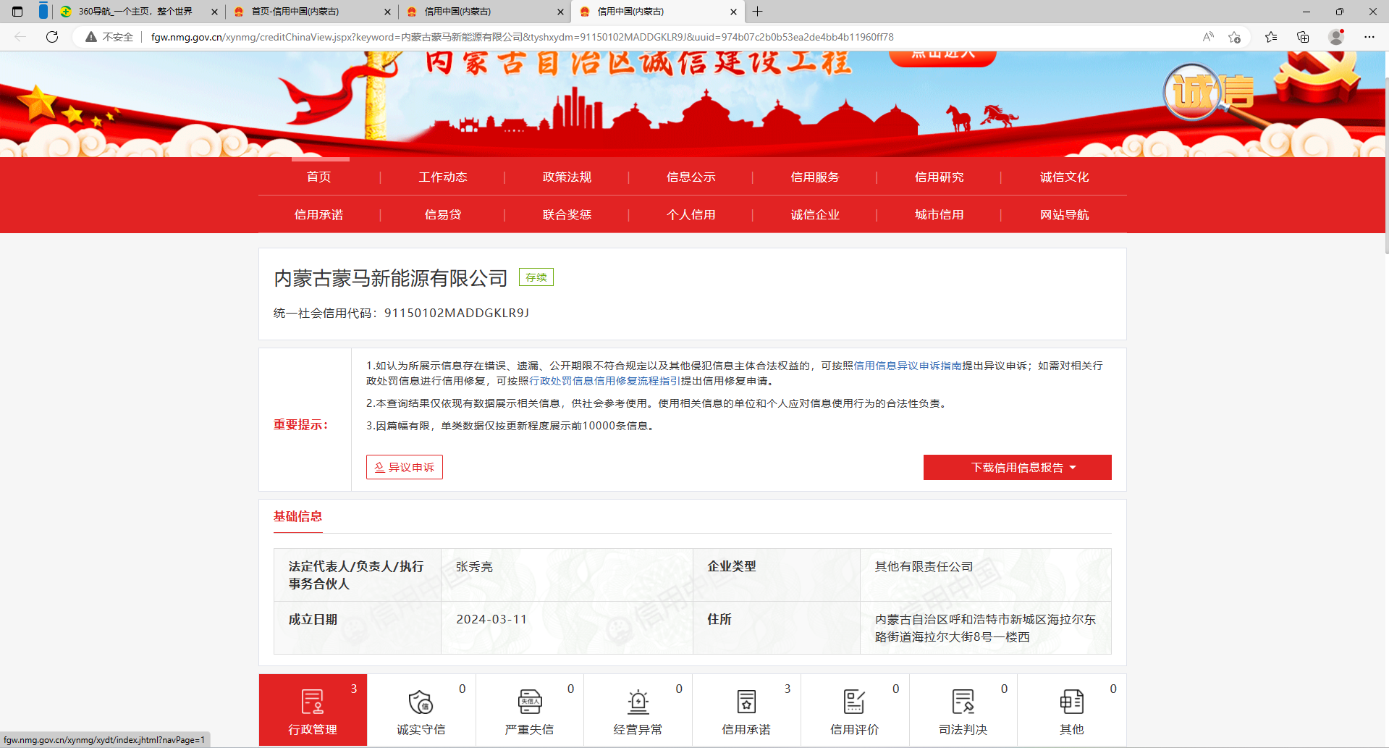Click the 异议申诉 button
The image size is (1389, 748).
tap(405, 467)
